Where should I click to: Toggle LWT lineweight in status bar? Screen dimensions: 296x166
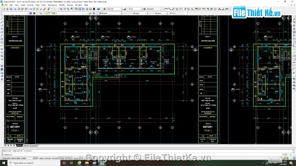click(x=86, y=159)
